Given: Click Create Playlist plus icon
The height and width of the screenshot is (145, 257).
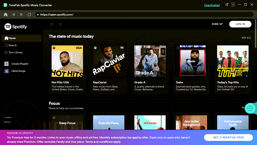Looking at the screenshot, I should [6, 64].
